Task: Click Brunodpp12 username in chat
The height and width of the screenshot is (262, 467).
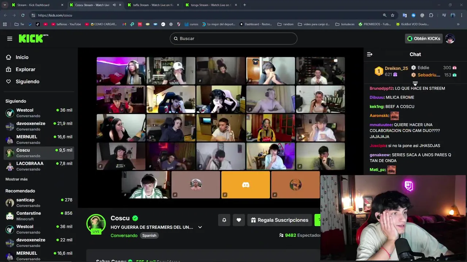Action: tap(381, 88)
